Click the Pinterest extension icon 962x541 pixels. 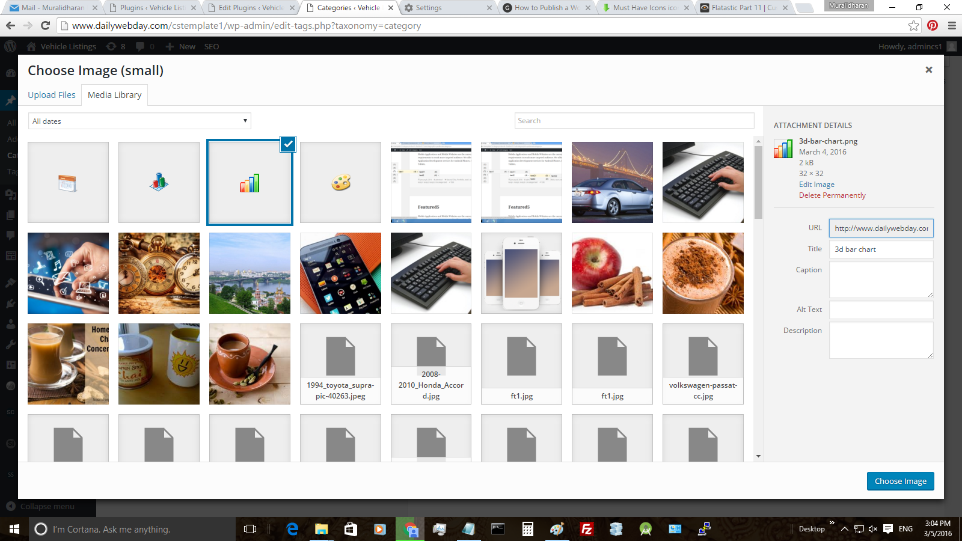click(933, 25)
